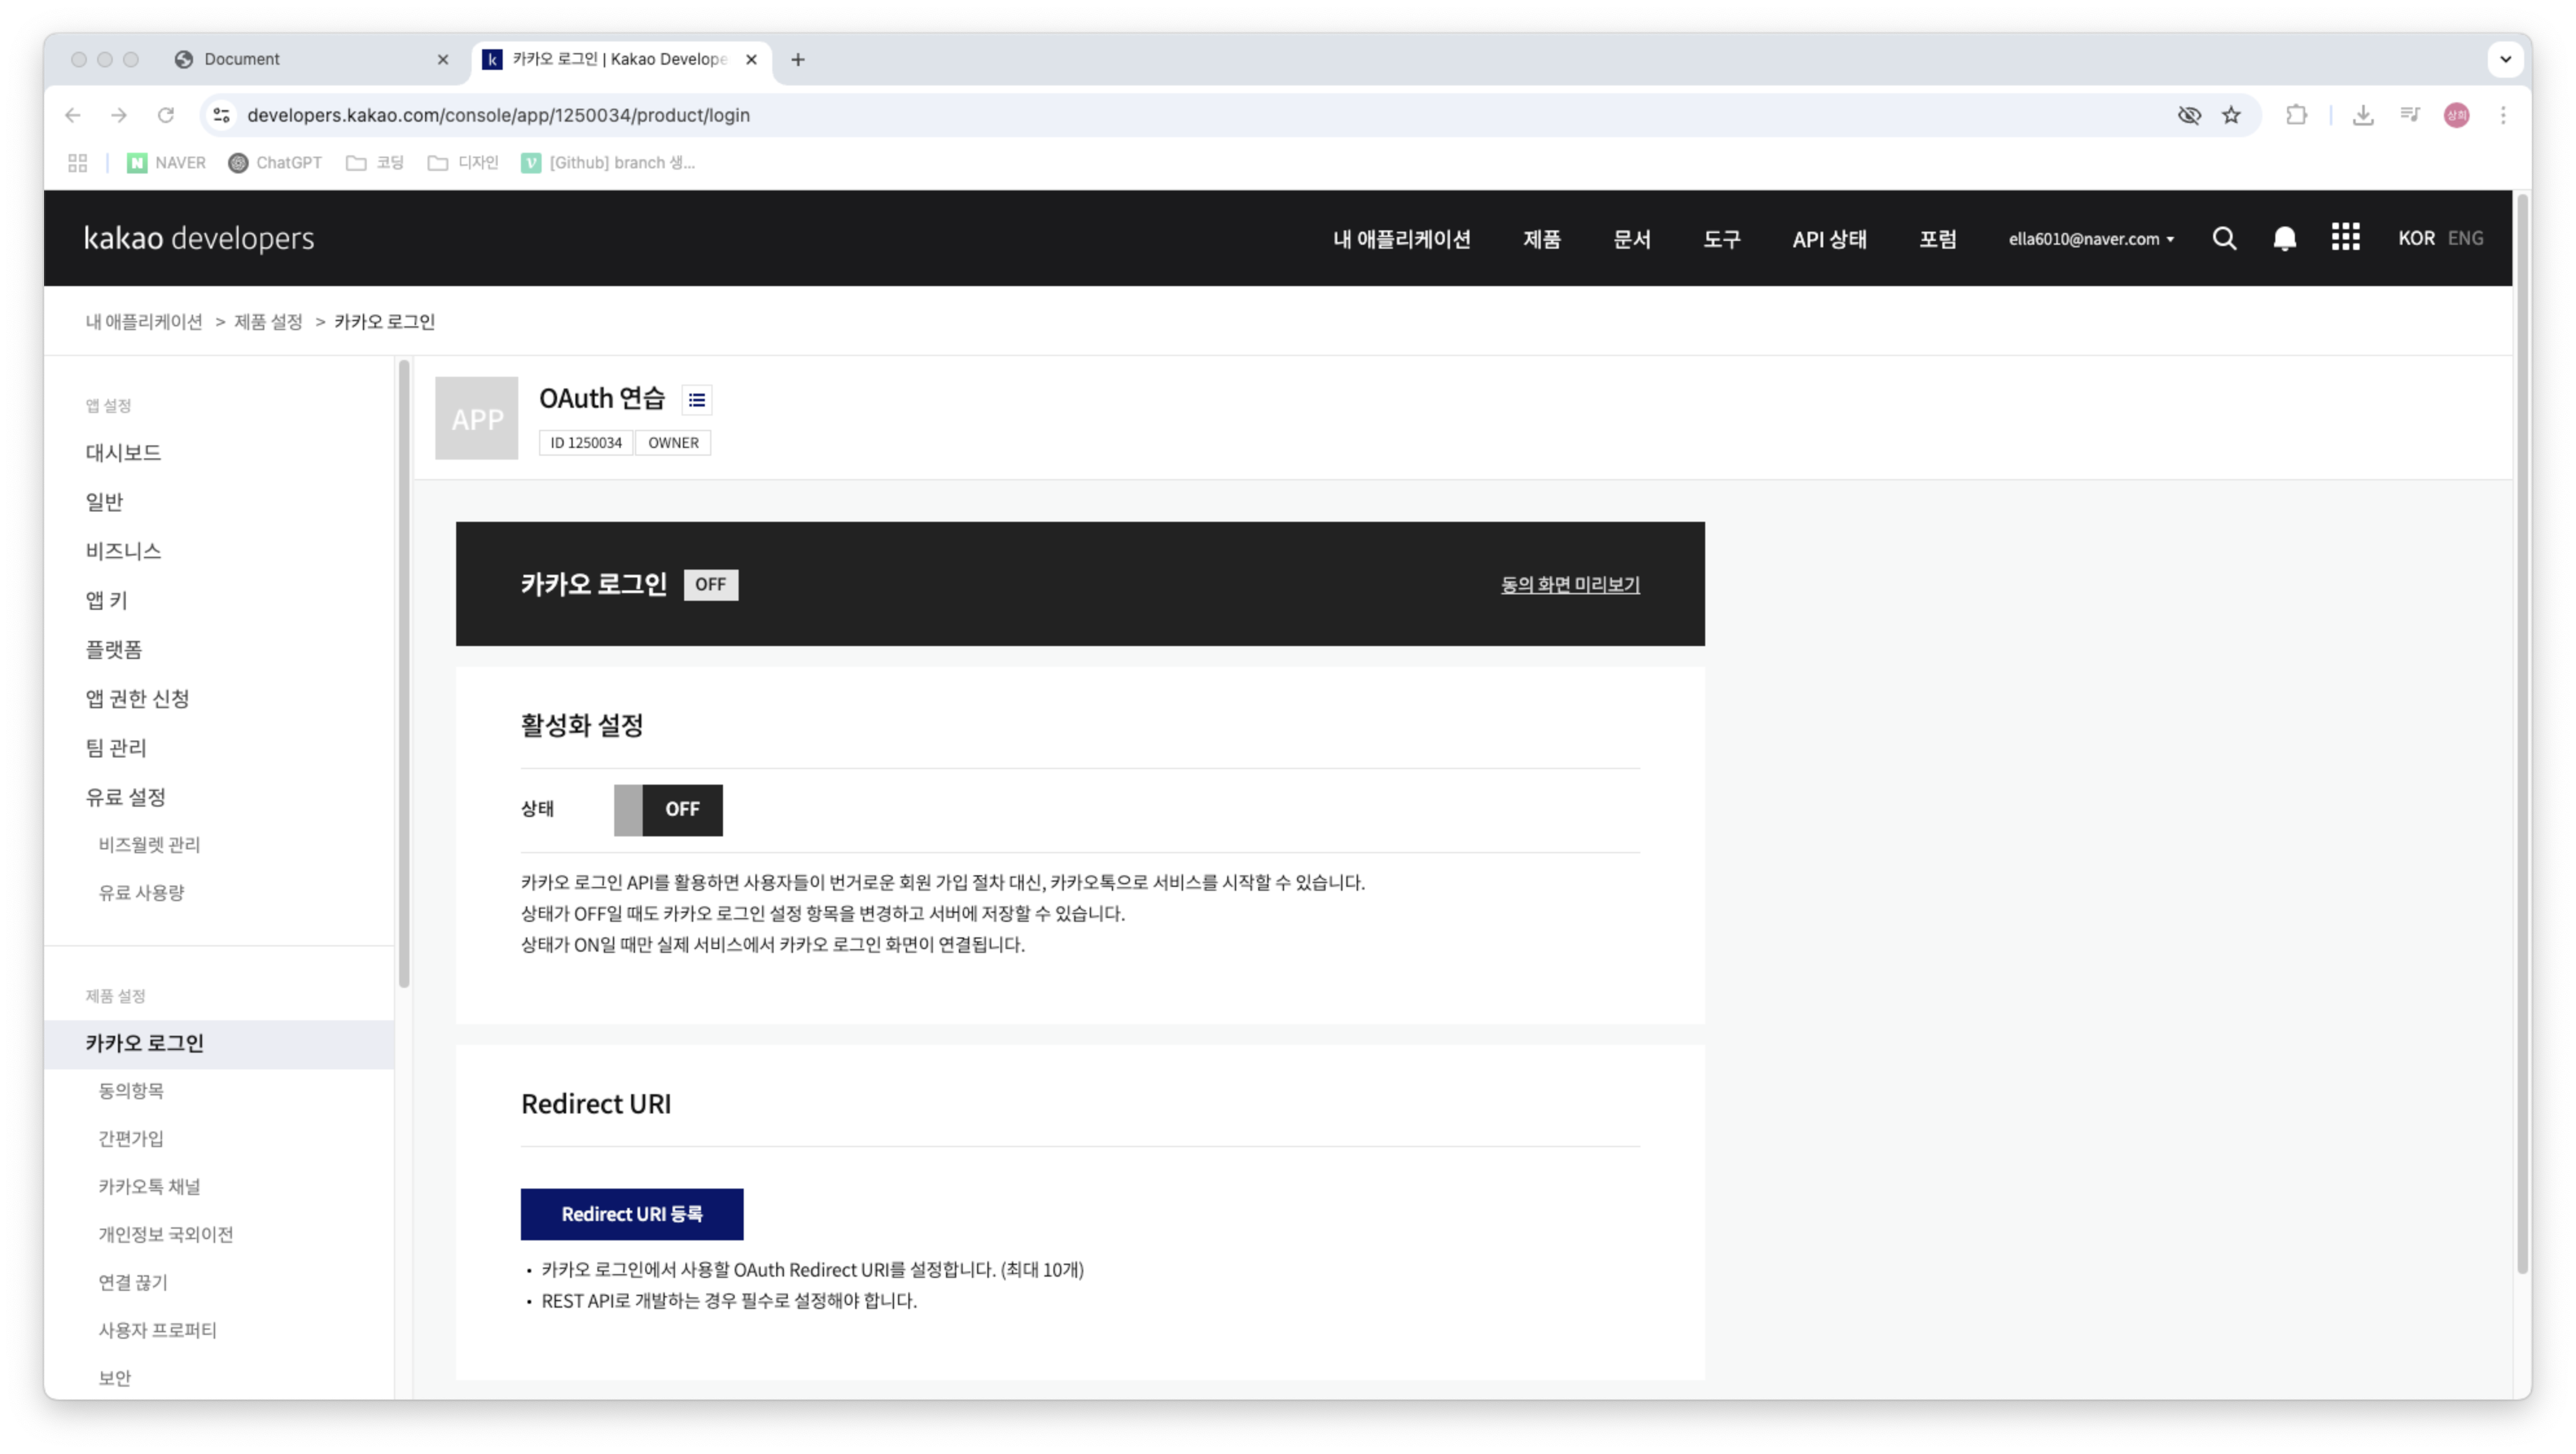Viewport: 2576px width, 1454px height.
Task: Open the 동의 화면 미리보기 link
Action: pos(1570,585)
